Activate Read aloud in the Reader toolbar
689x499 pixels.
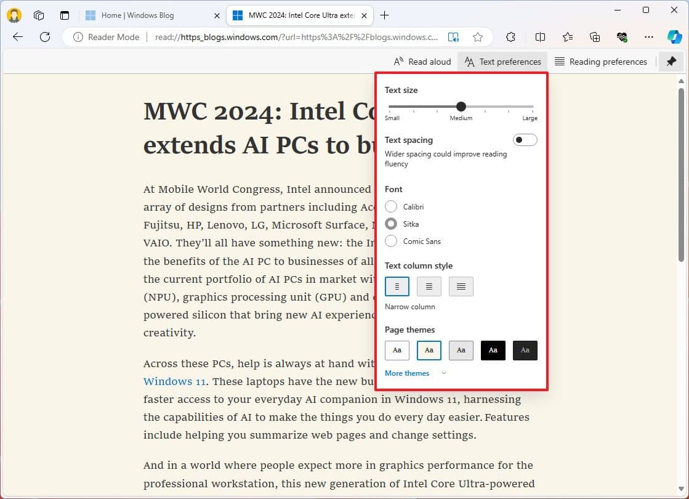click(x=422, y=62)
